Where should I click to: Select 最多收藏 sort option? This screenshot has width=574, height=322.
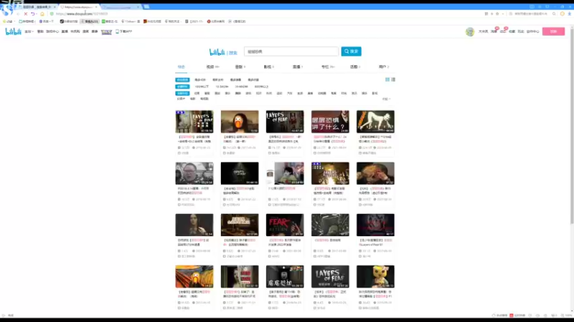[x=253, y=79]
